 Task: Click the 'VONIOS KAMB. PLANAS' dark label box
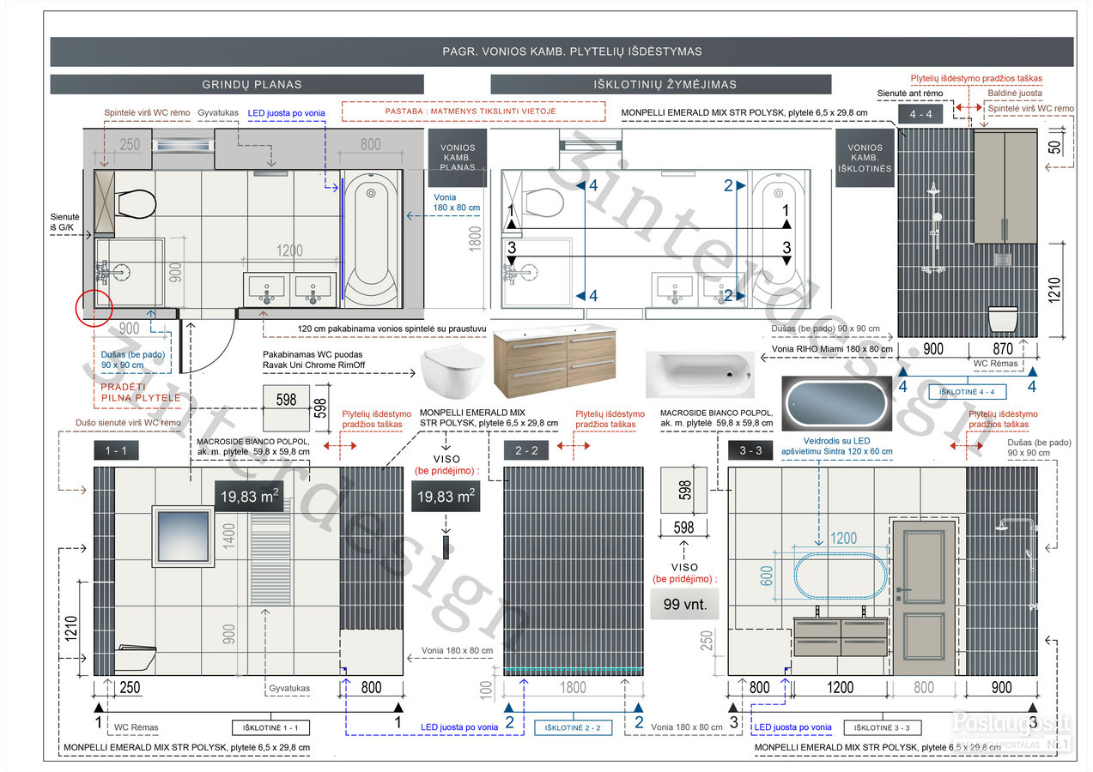coord(458,158)
